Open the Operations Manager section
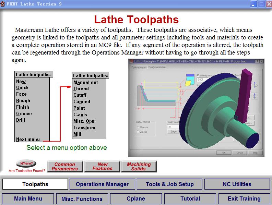The image size is (272, 205). point(102,184)
